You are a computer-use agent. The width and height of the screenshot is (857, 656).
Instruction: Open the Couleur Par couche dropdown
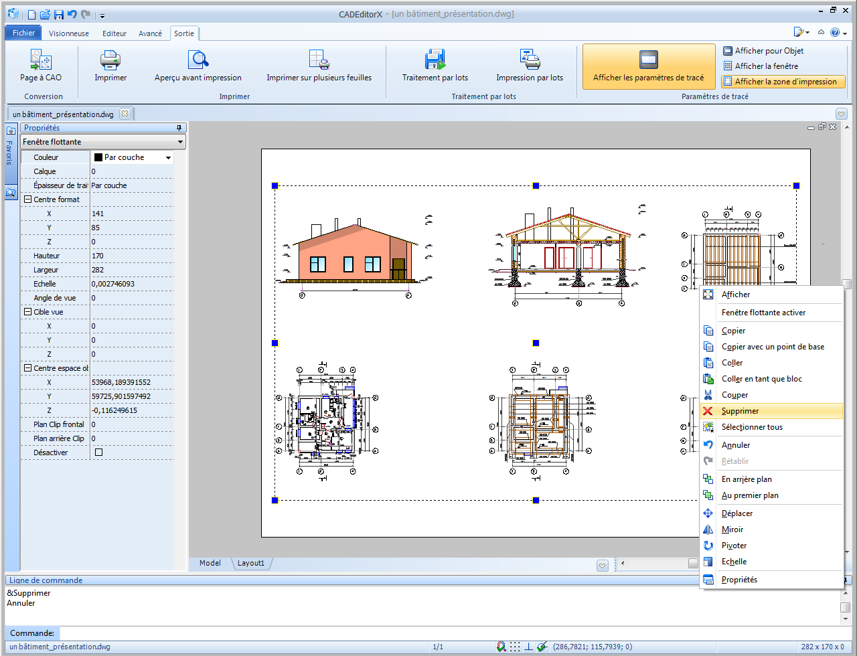click(x=168, y=158)
